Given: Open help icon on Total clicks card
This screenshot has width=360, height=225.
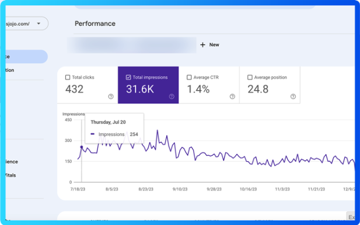Looking at the screenshot, I should pos(111,96).
